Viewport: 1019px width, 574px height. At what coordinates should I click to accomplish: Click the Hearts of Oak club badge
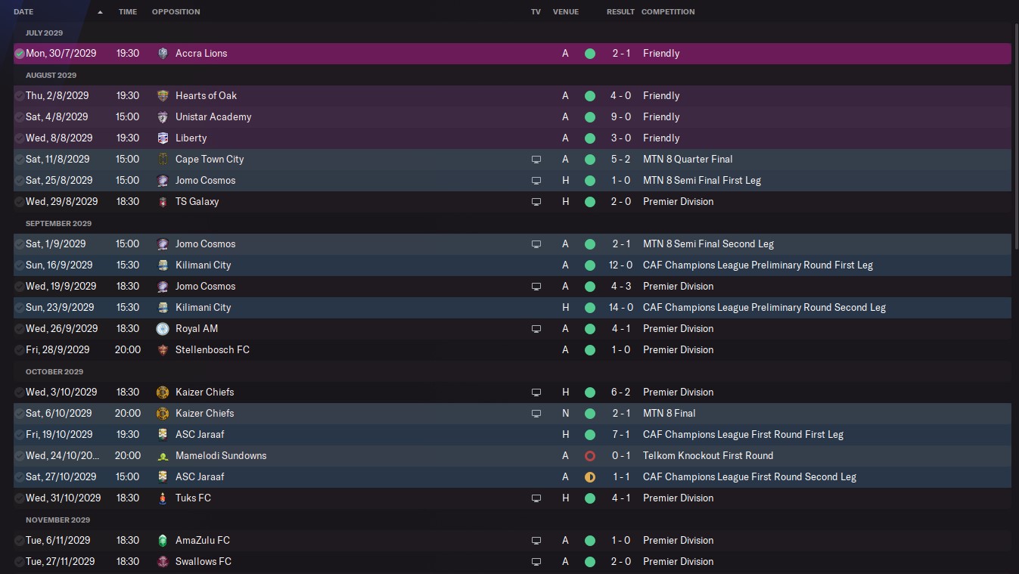pos(163,95)
